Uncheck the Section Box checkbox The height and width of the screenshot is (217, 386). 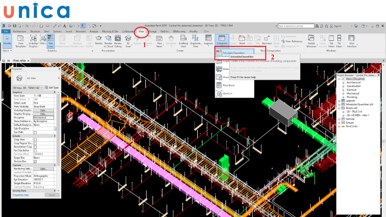[35, 162]
